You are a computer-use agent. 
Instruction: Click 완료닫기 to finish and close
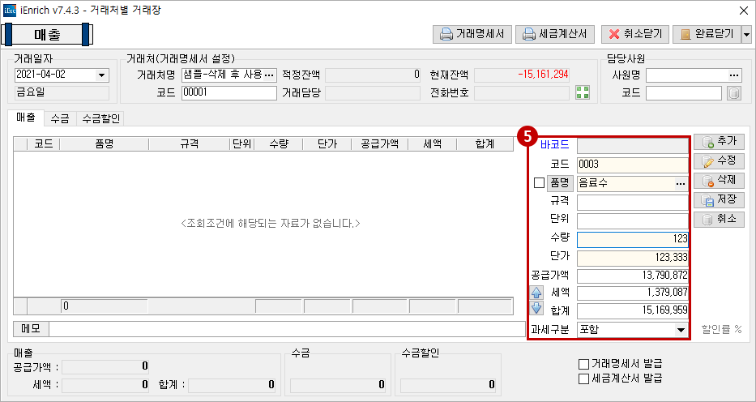pyautogui.click(x=707, y=34)
